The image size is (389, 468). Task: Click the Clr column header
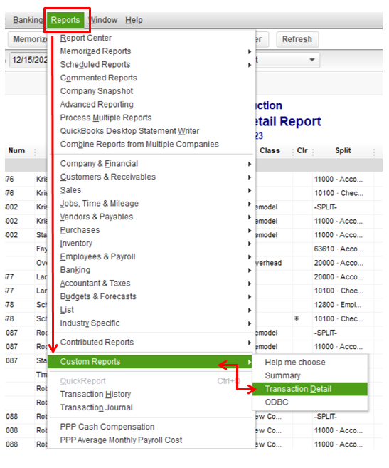[302, 151]
